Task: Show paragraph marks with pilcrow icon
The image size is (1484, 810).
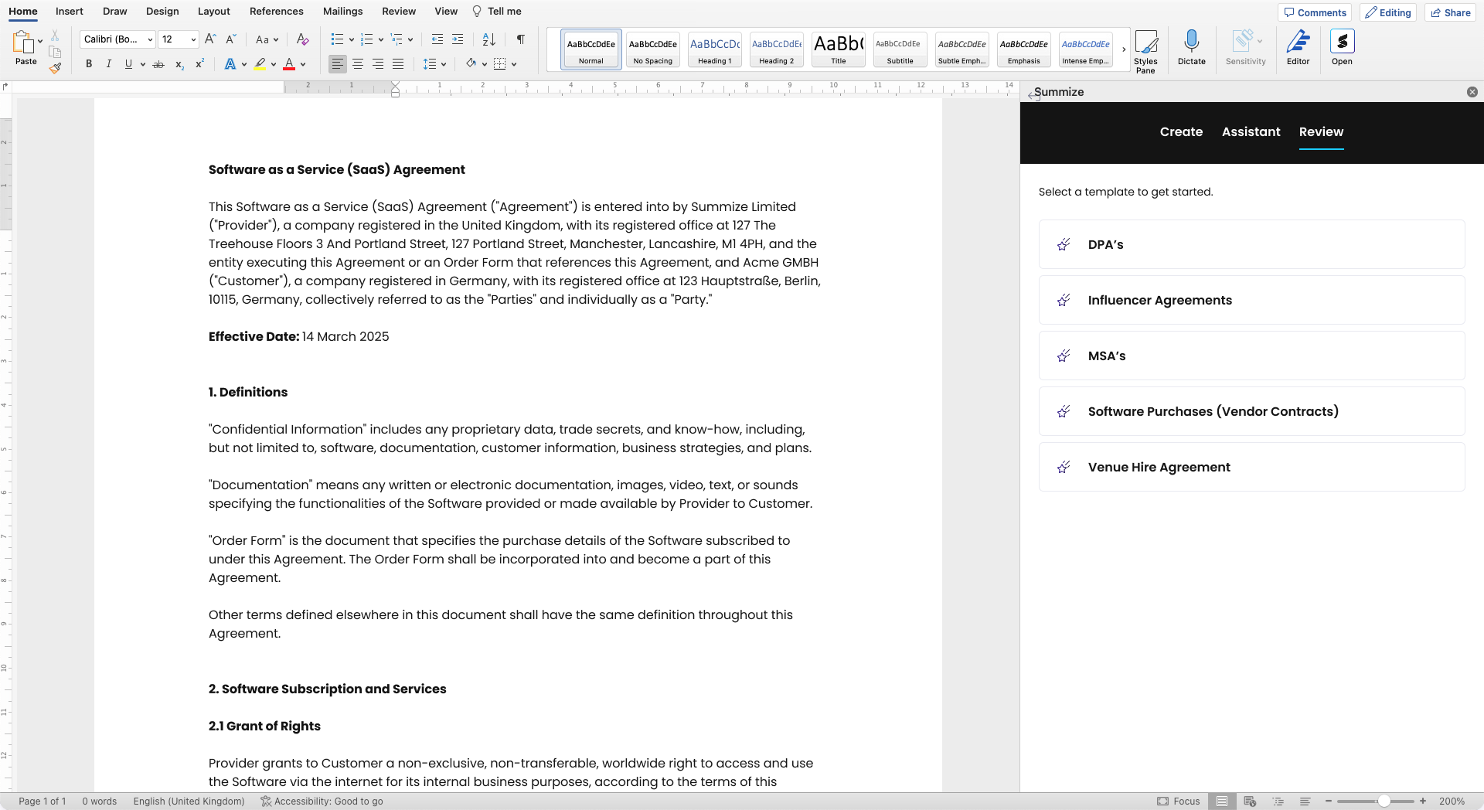Action: [521, 39]
